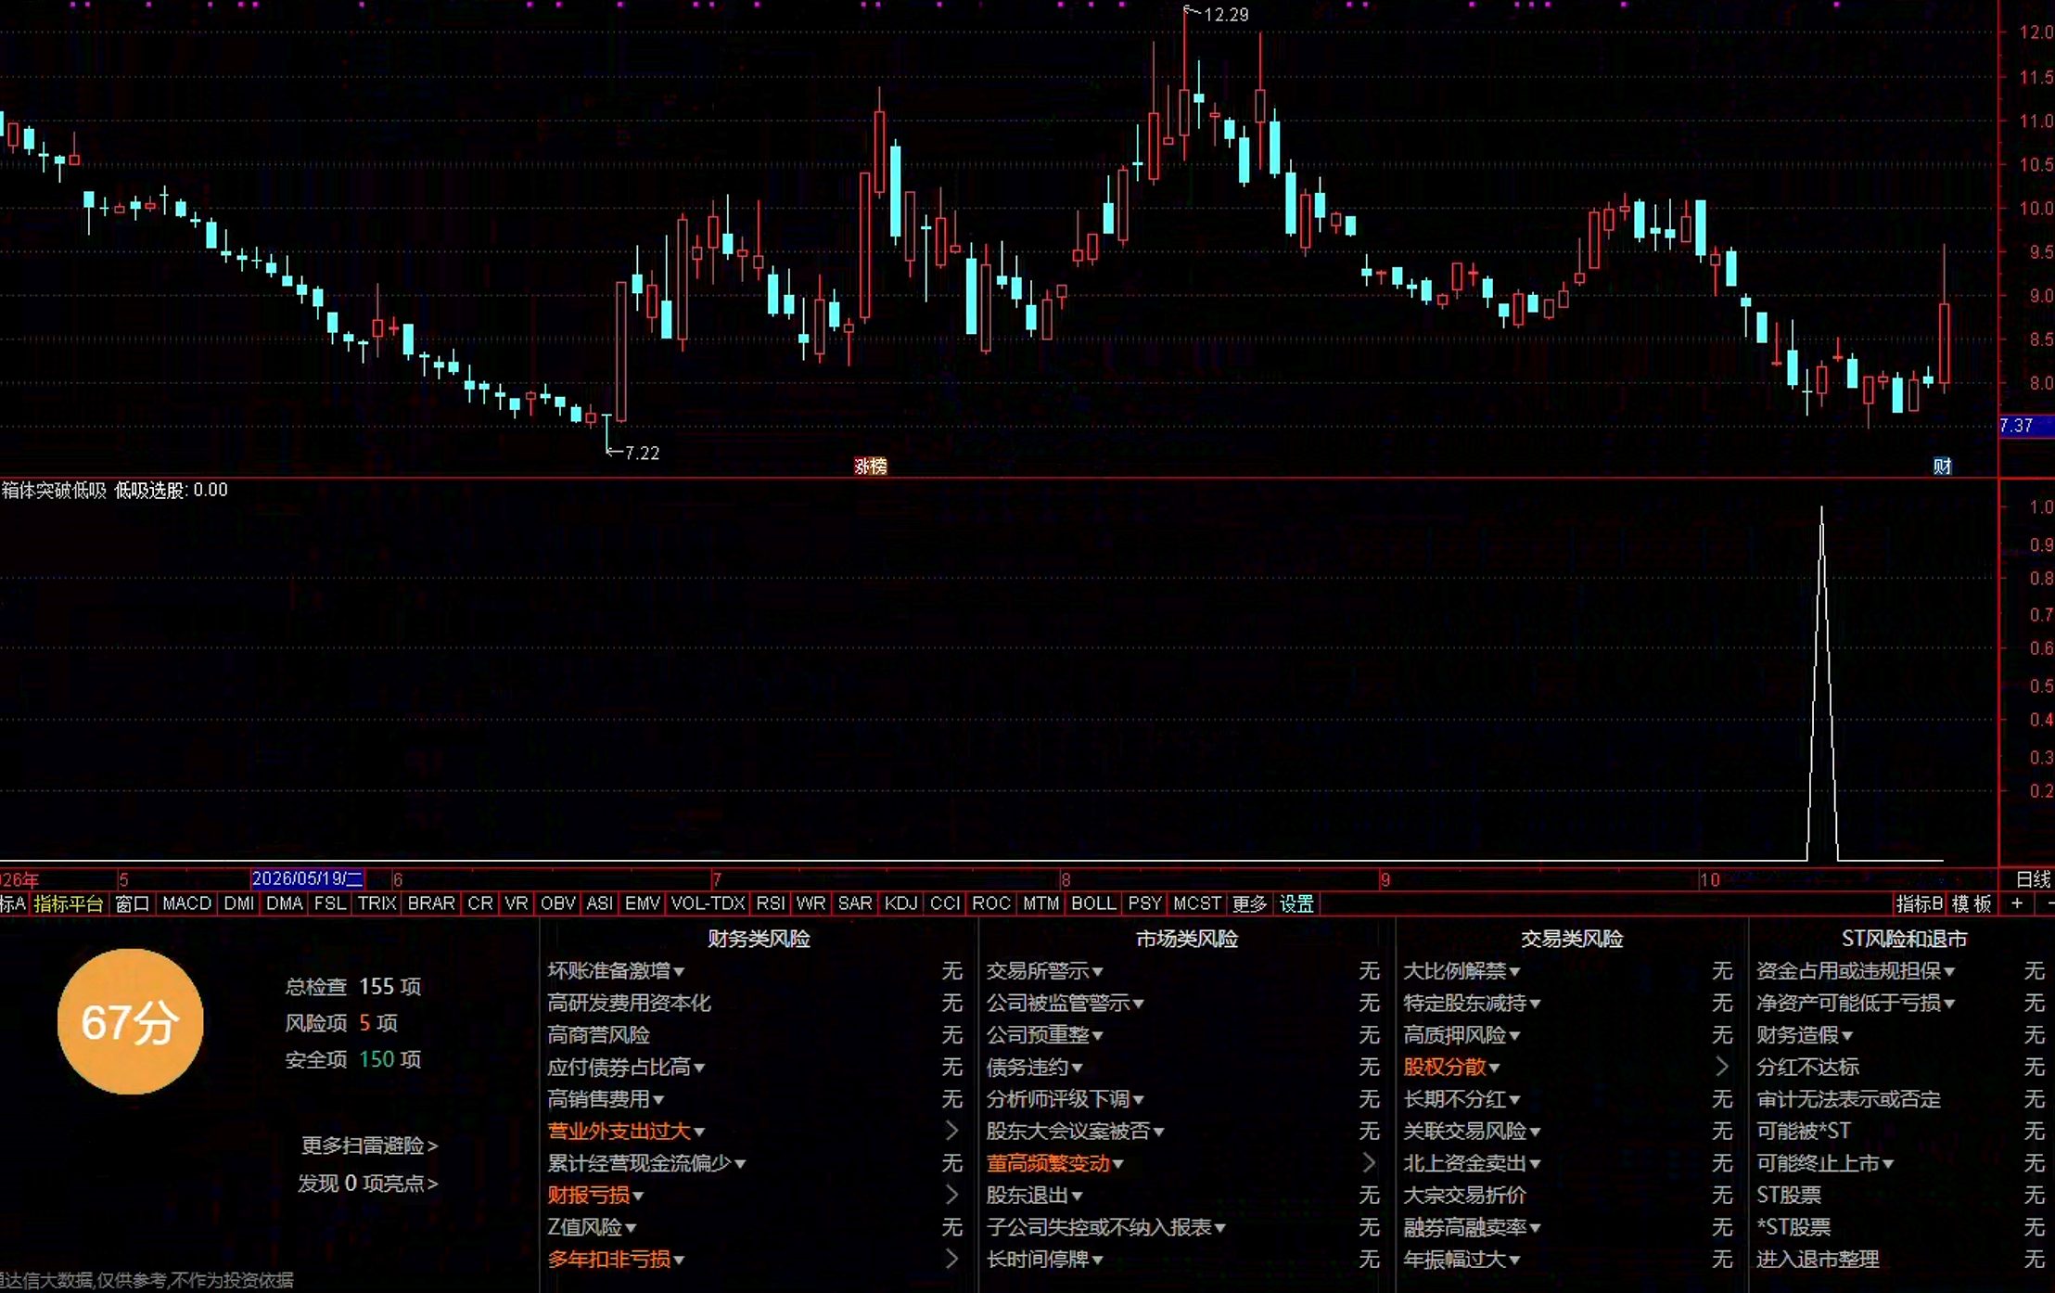
Task: Select the 董高频繁变动 risk item
Action: tap(1048, 1163)
